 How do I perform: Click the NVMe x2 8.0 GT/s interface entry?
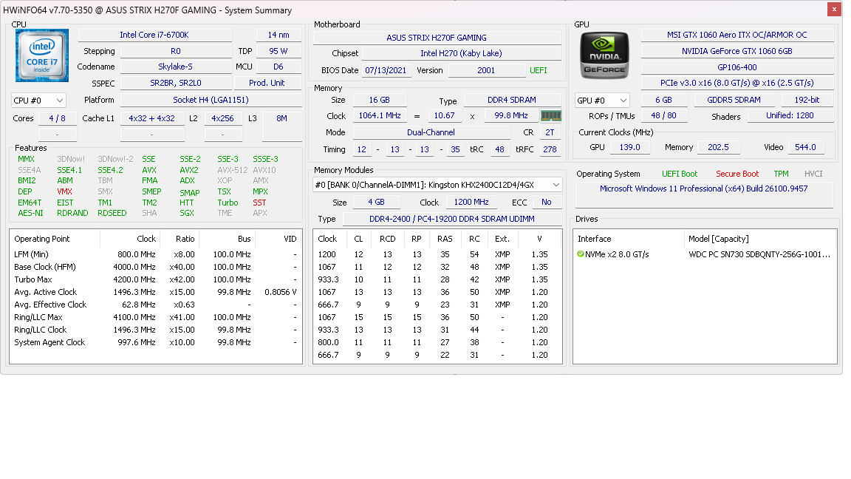(617, 254)
